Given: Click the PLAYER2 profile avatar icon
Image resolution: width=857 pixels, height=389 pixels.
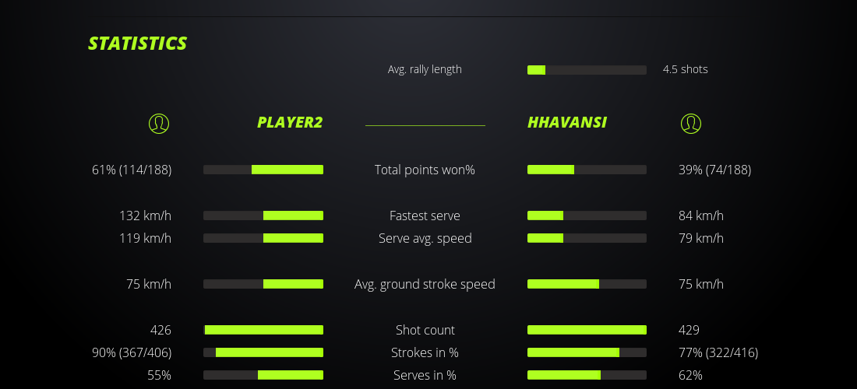Looking at the screenshot, I should click(x=158, y=123).
